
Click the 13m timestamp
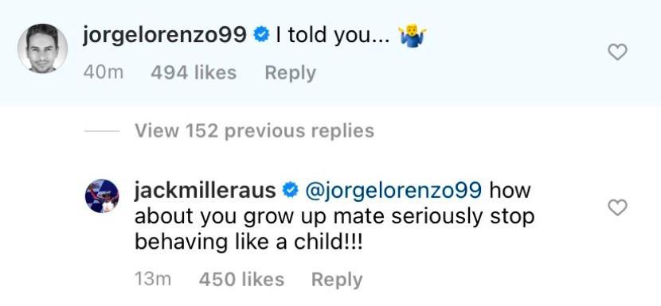tap(153, 280)
